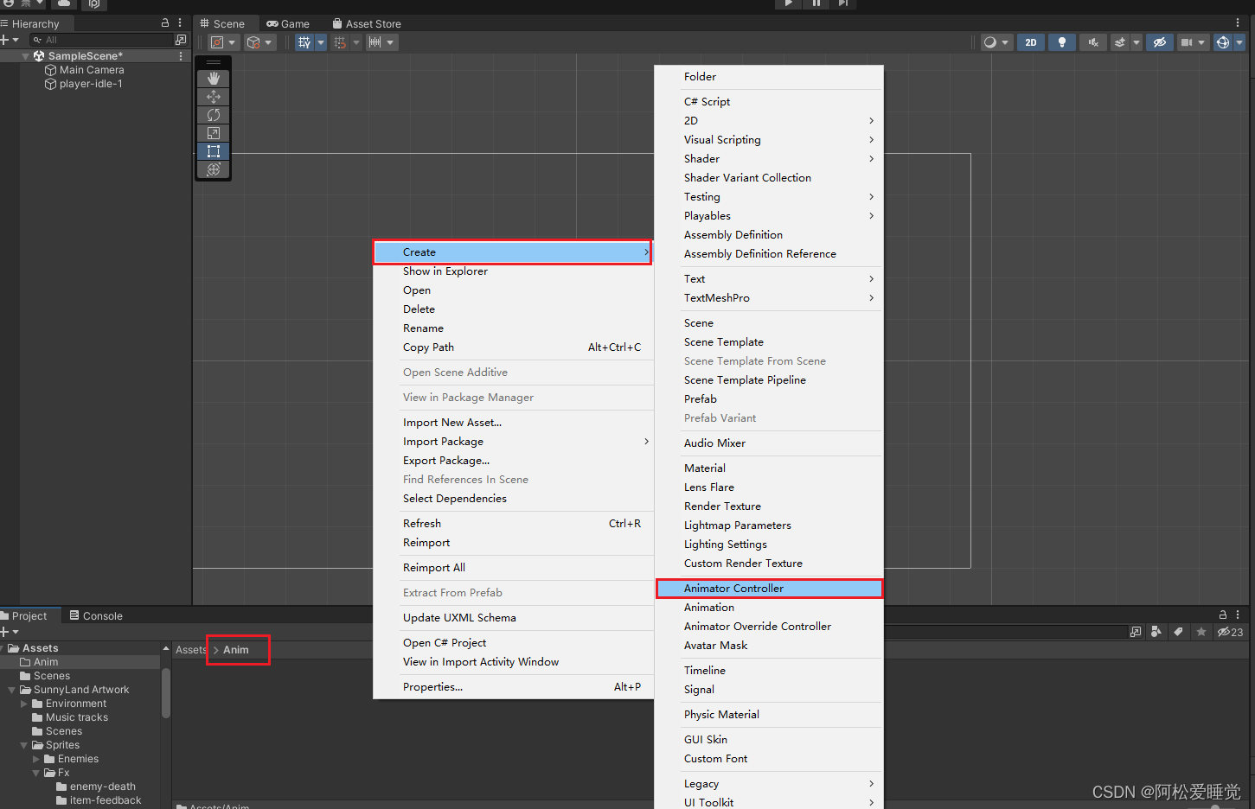Open the scene effects dropdown arrow

tap(1137, 42)
